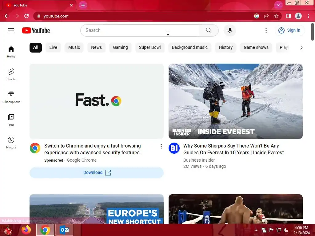Click the Download button on Chrome ad

click(97, 173)
